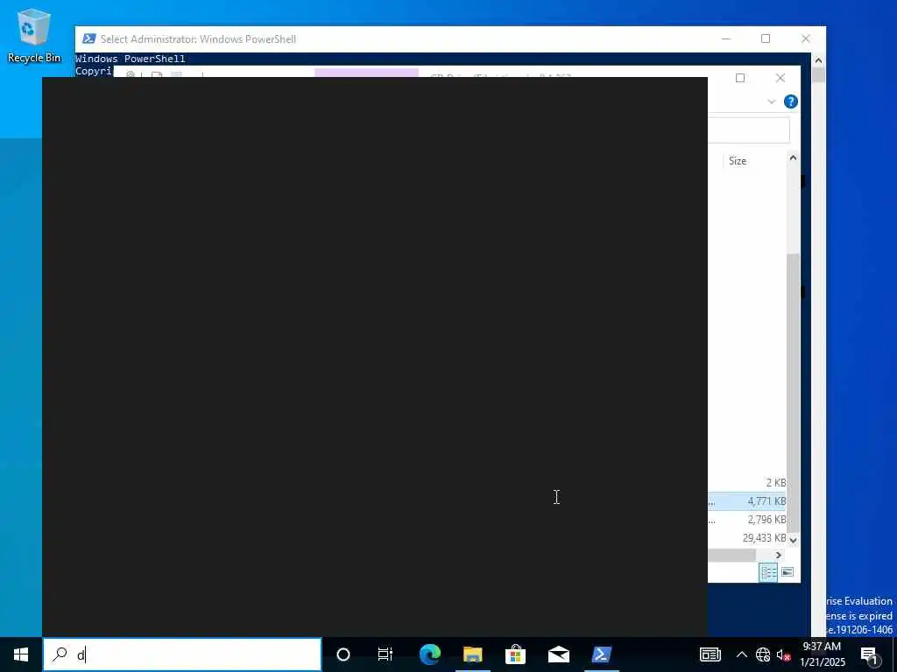Click File Explorer file list scroll down arrow
This screenshot has width=897, height=672.
(793, 539)
